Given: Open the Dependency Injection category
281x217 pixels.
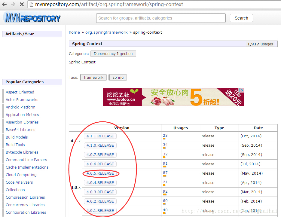Looking at the screenshot, I should tap(113, 53).
